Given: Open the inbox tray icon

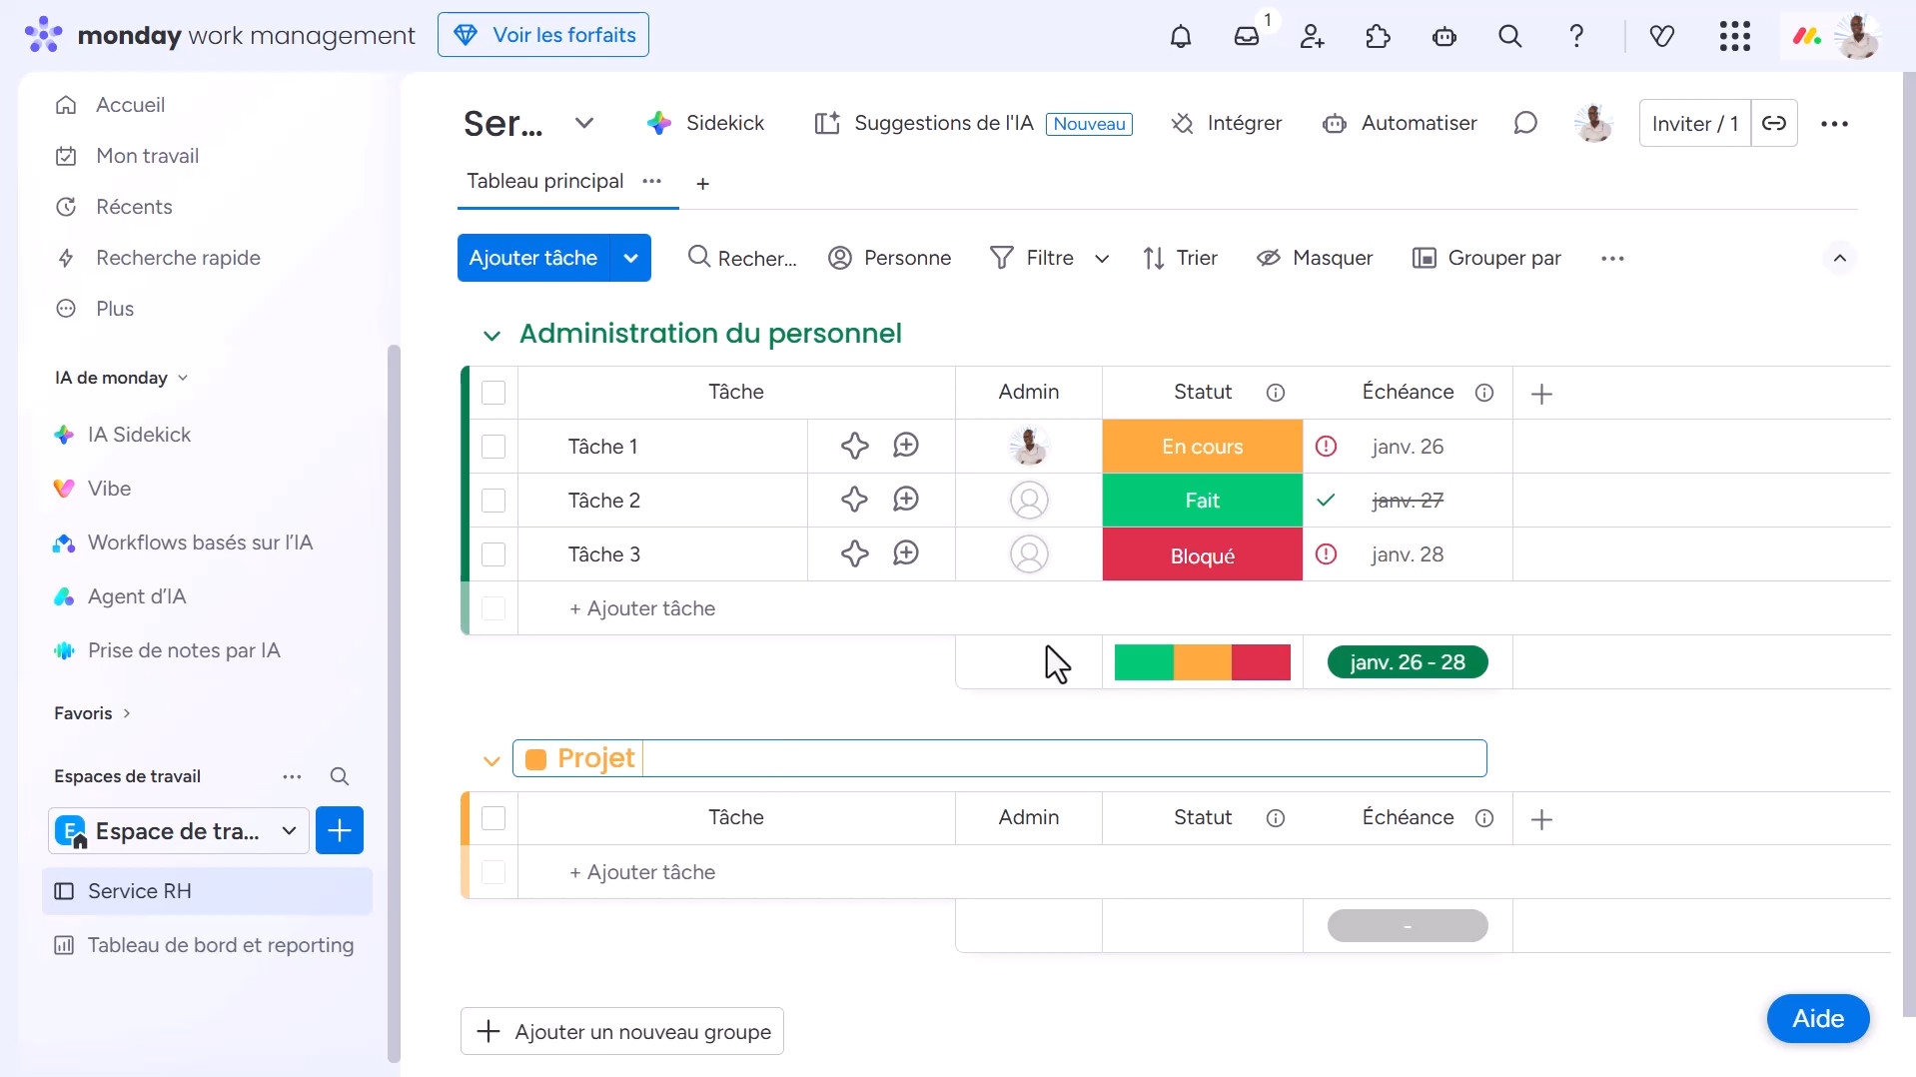Looking at the screenshot, I should [x=1247, y=37].
